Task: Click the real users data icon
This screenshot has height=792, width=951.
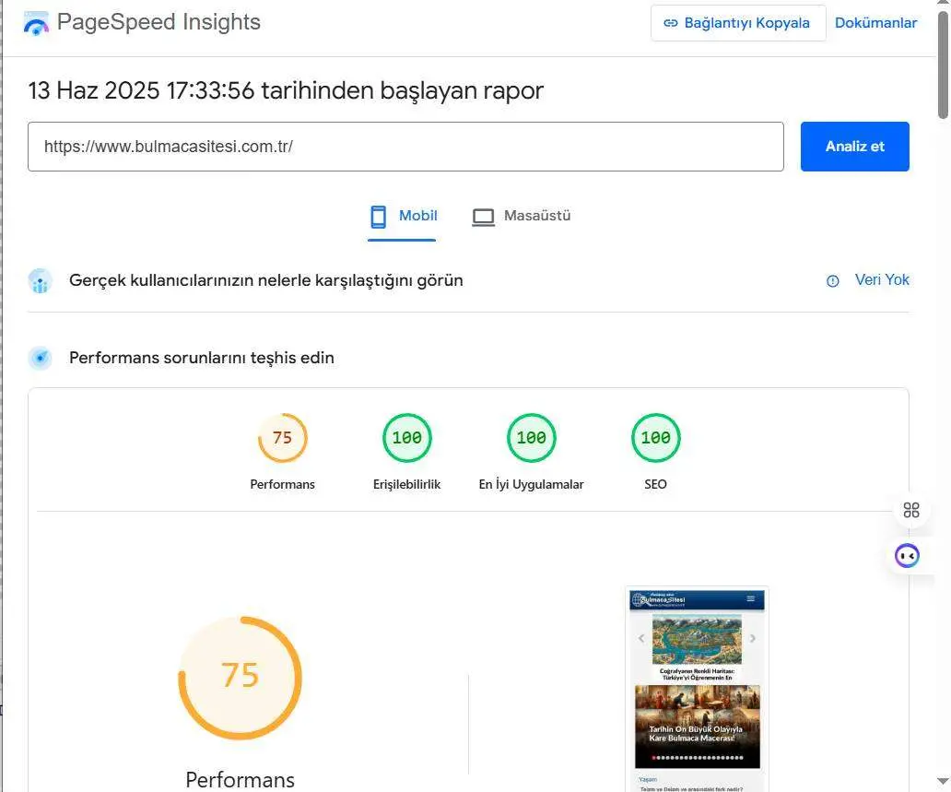Action: tap(40, 280)
